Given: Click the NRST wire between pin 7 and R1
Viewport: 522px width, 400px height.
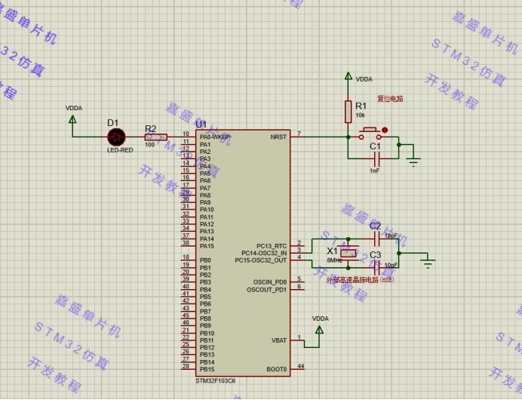Looking at the screenshot, I should pyautogui.click(x=325, y=137).
